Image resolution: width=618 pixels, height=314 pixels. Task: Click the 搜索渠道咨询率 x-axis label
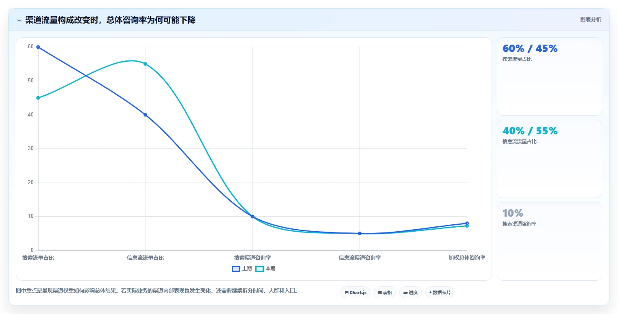[252, 258]
